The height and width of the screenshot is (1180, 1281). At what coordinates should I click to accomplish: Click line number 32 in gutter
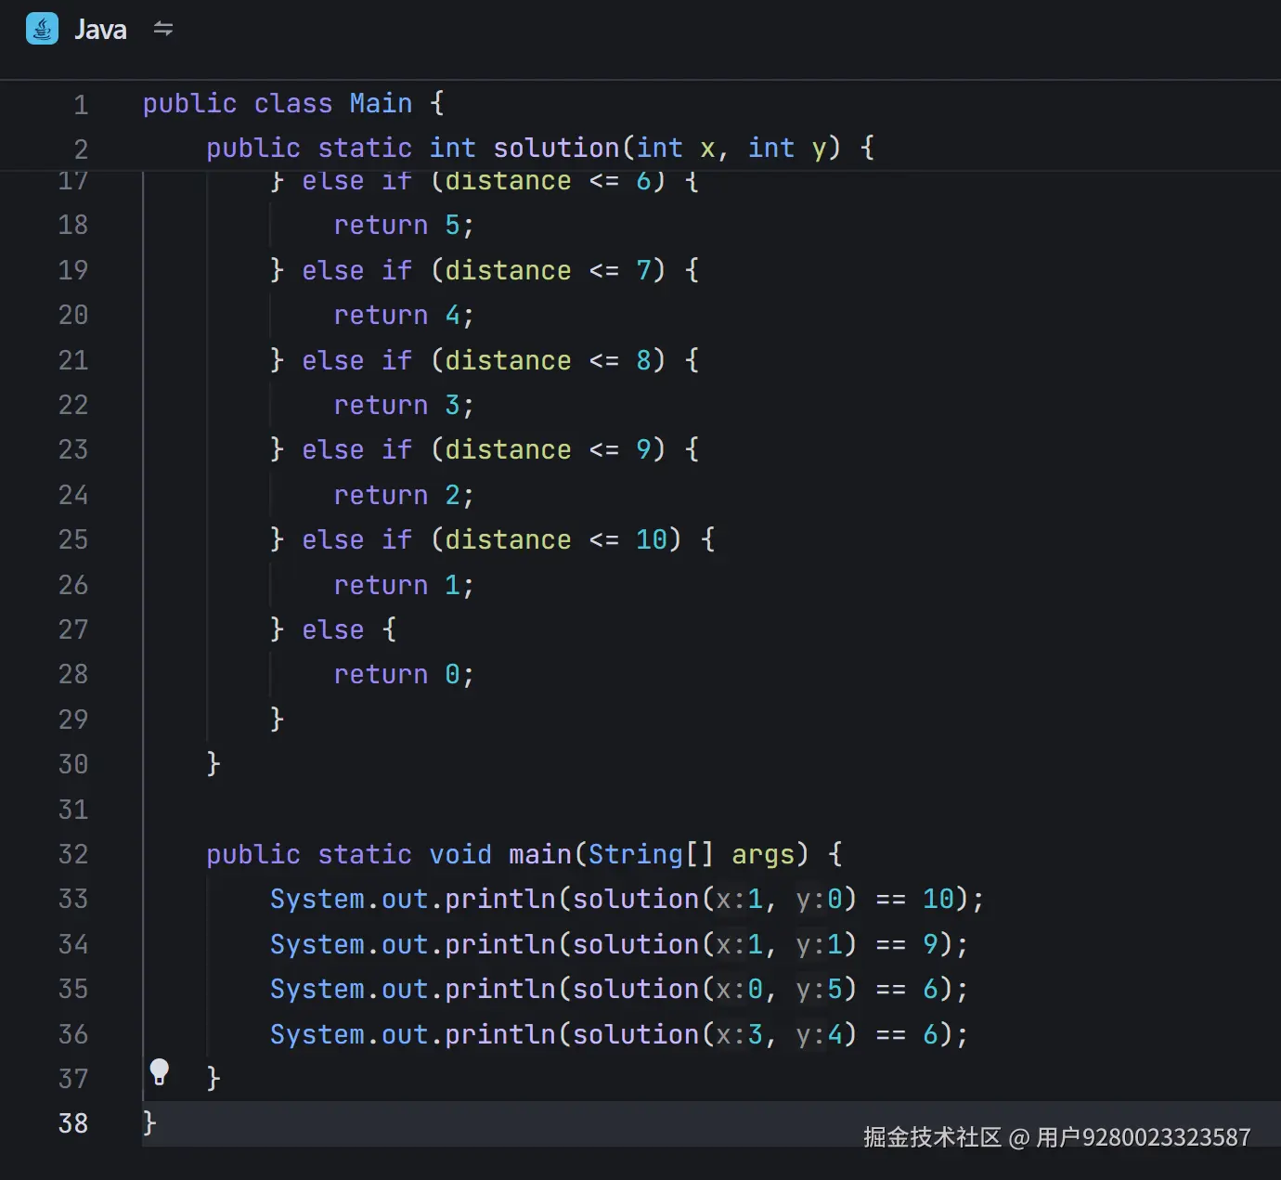[x=73, y=854]
